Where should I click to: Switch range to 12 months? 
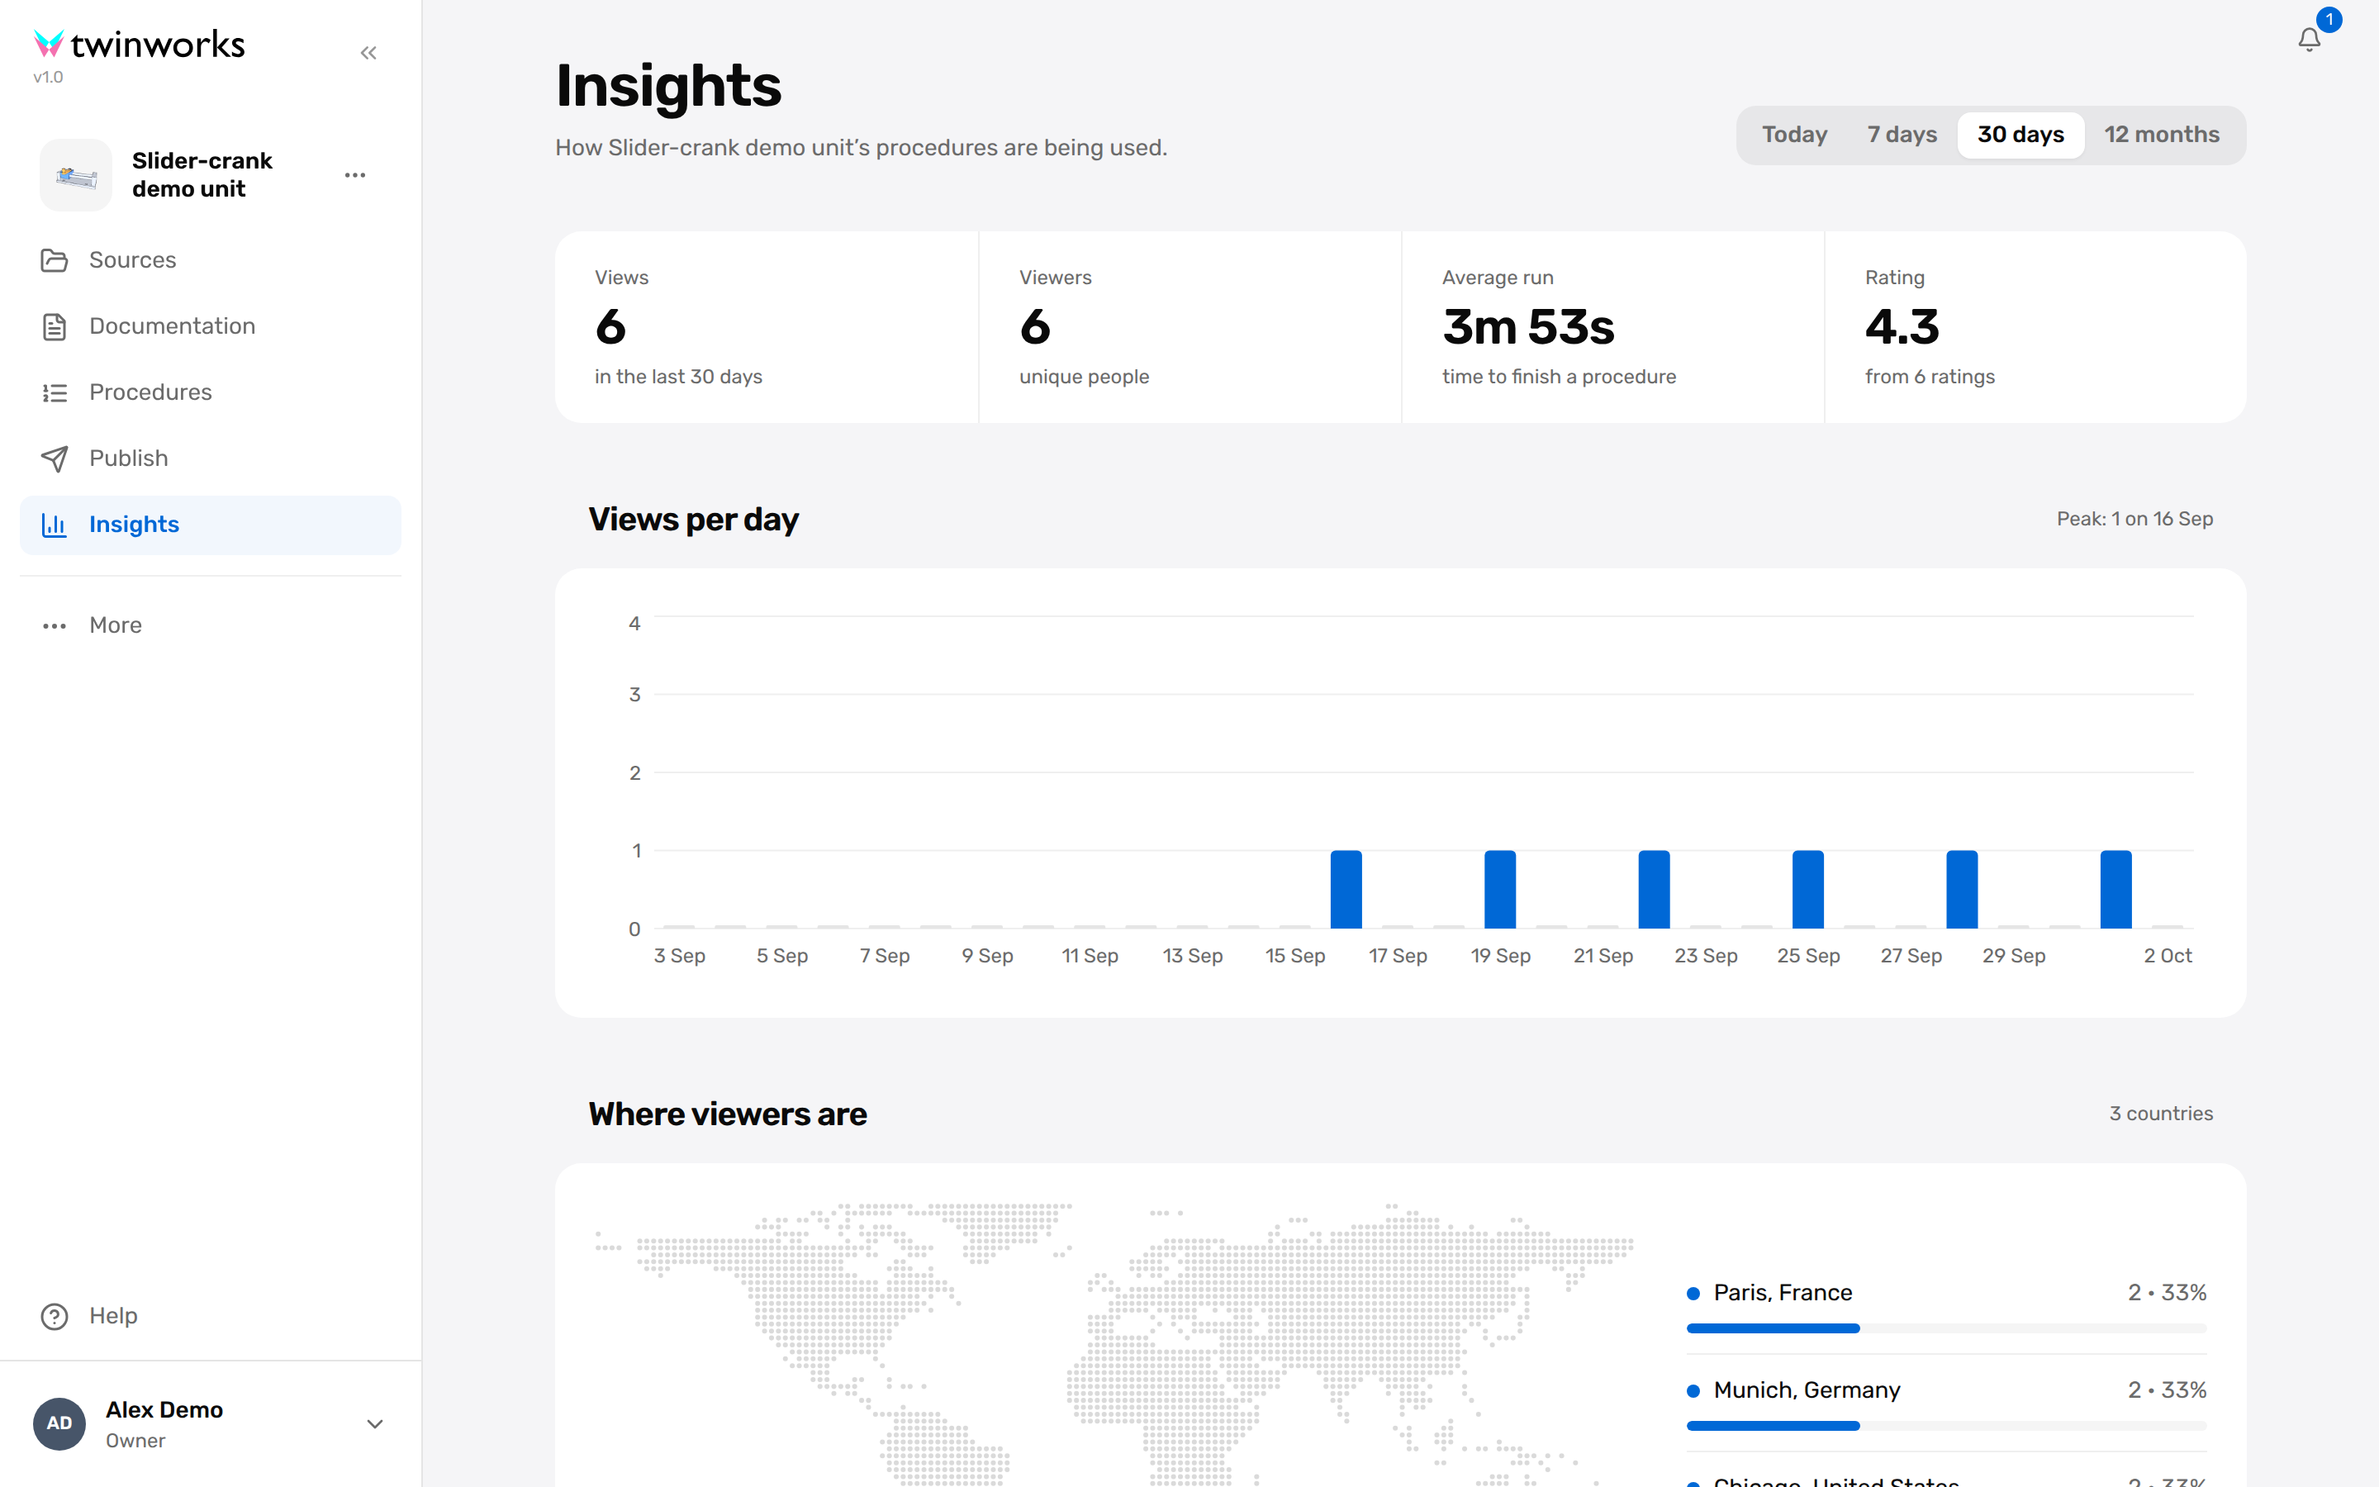2162,135
